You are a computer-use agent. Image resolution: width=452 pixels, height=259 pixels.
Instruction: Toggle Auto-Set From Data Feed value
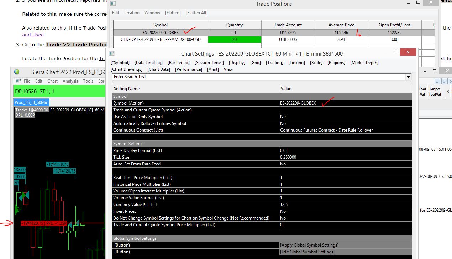(345, 164)
